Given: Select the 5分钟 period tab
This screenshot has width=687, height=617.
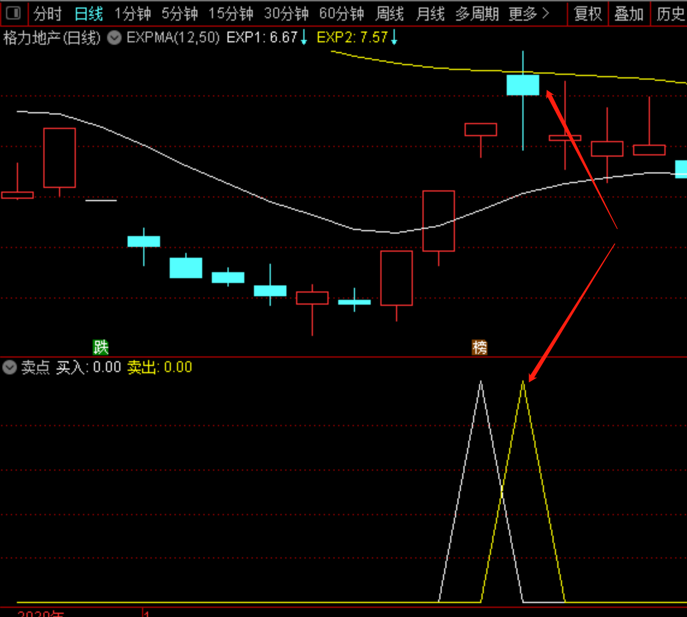Looking at the screenshot, I should pyautogui.click(x=180, y=13).
